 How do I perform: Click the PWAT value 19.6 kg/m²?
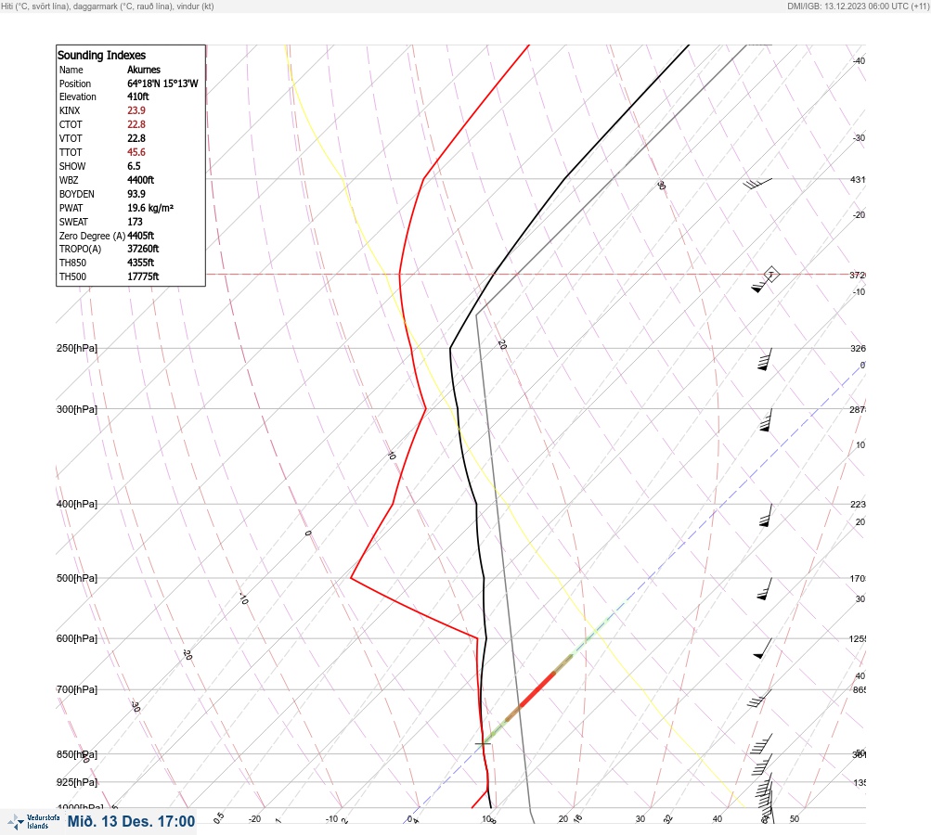pos(150,208)
